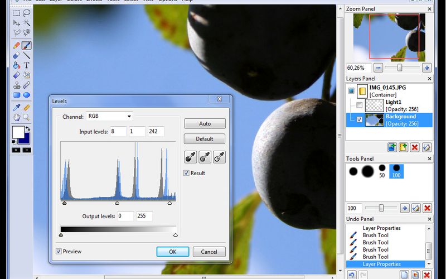Select the magnifier Zoom tool

[x=27, y=117]
